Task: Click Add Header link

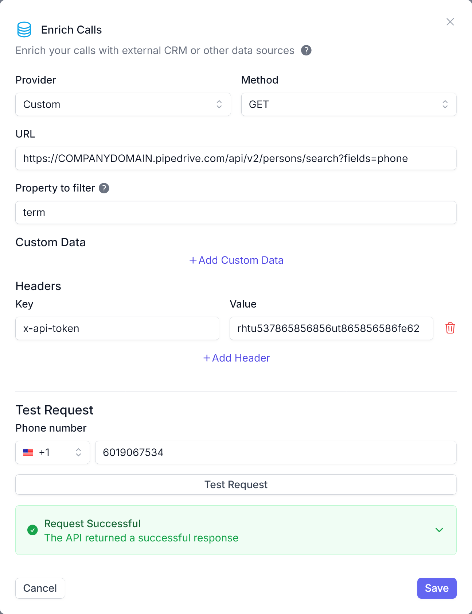Action: [236, 358]
